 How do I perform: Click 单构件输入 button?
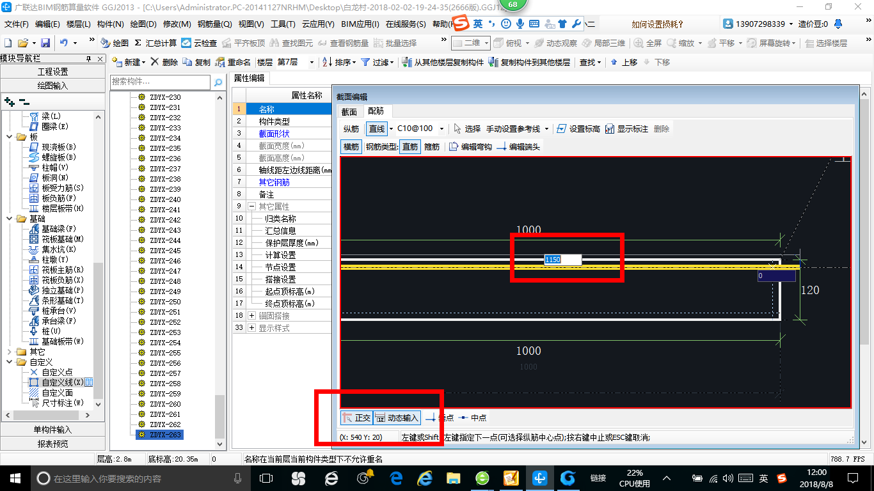(52, 430)
